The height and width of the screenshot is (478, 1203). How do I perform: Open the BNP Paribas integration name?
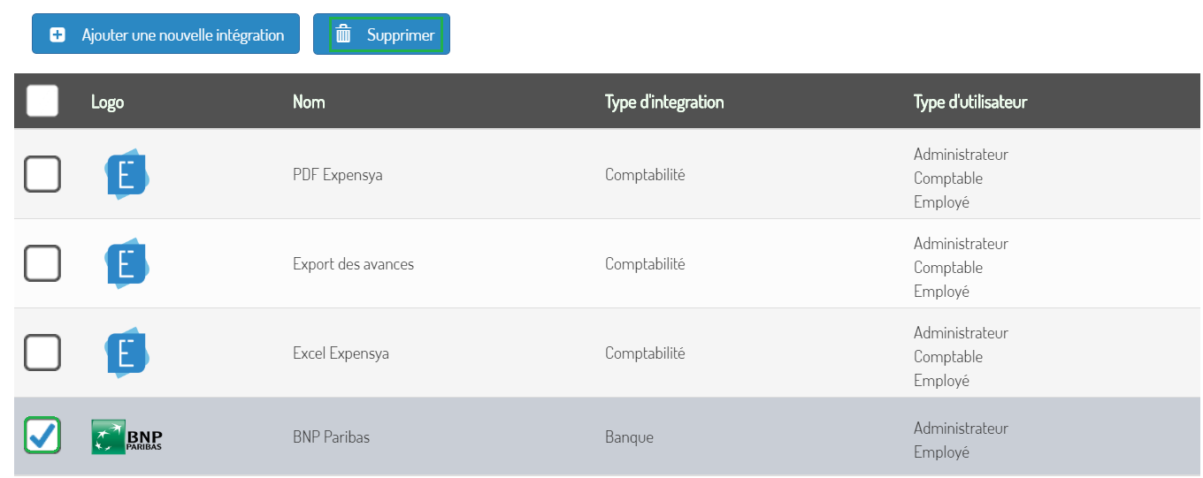click(331, 437)
